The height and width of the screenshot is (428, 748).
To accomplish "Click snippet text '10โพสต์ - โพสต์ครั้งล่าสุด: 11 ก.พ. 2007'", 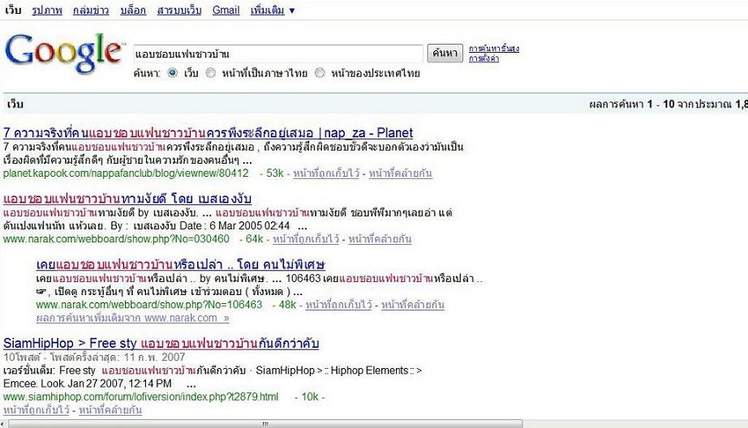I will coord(94,357).
